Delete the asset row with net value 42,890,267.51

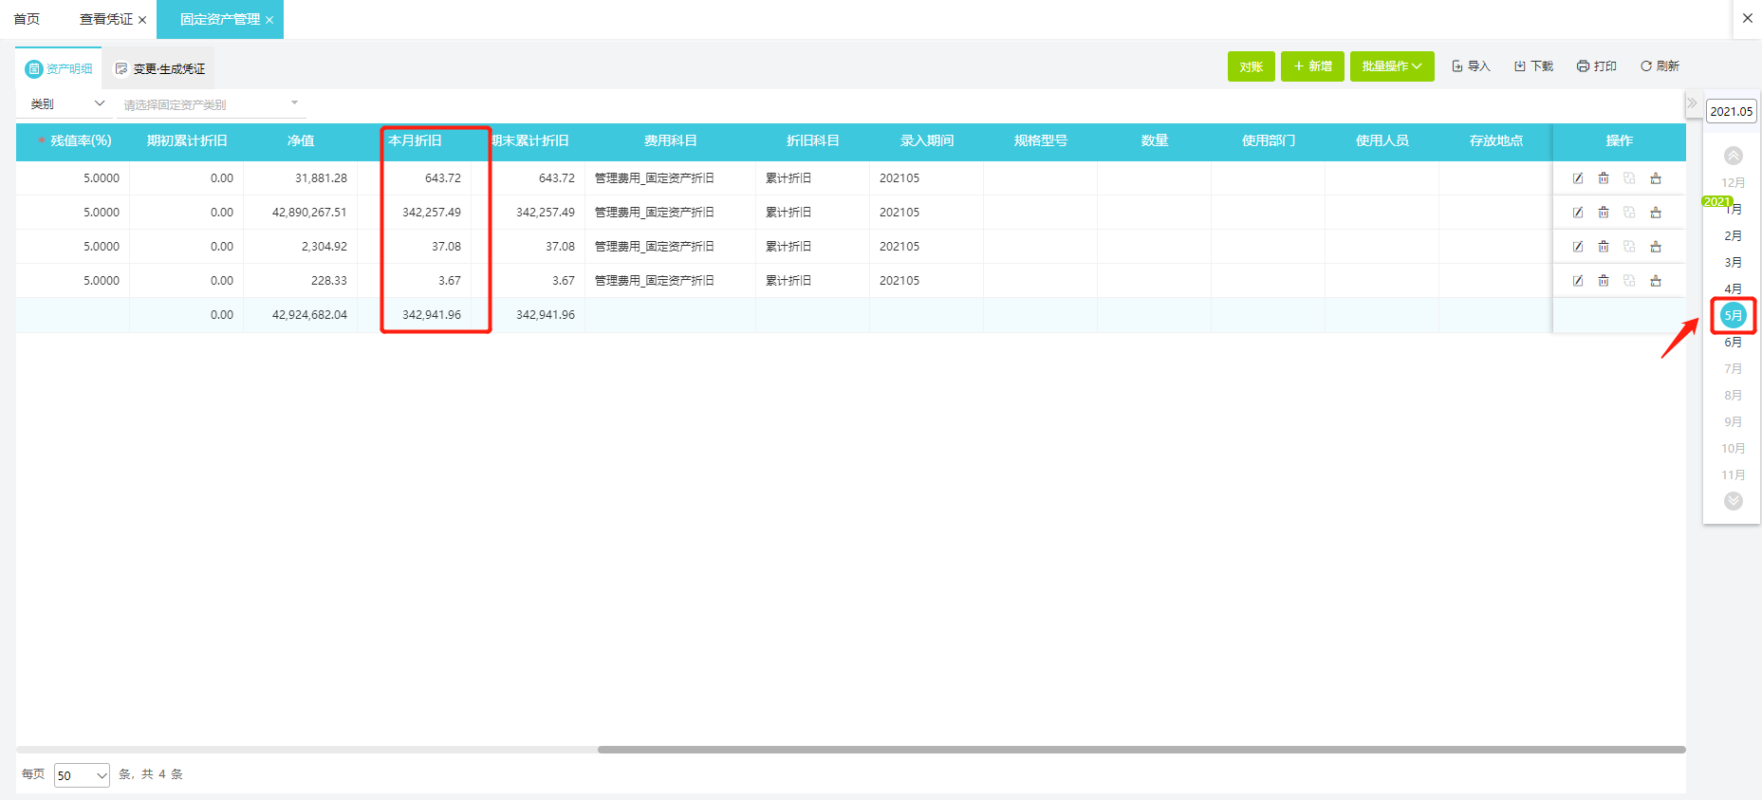(1604, 213)
